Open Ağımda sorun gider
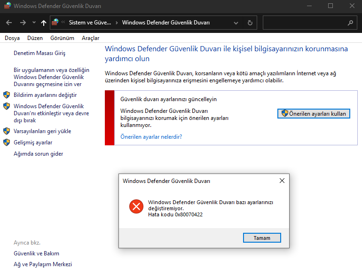 (39, 154)
